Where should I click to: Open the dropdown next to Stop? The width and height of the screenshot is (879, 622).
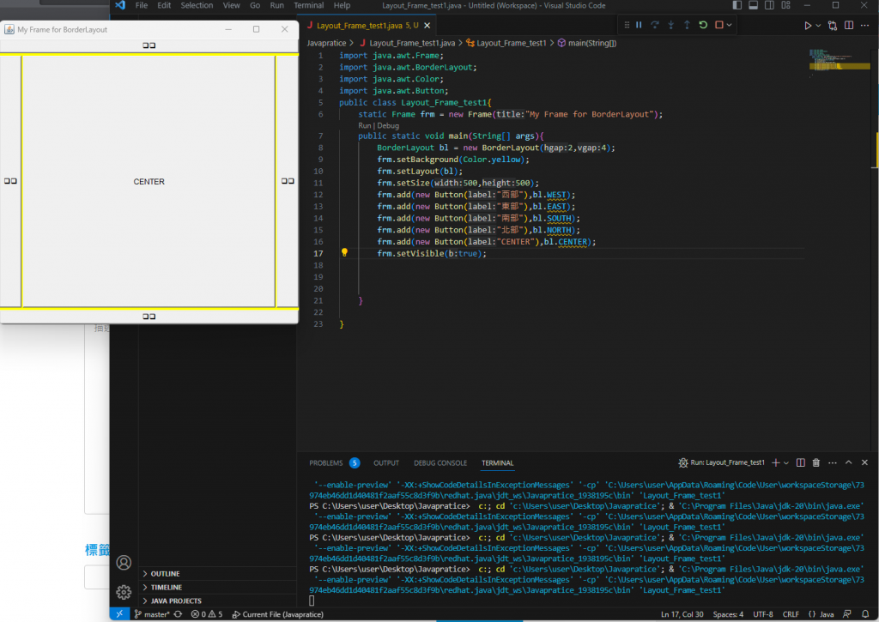(x=729, y=25)
